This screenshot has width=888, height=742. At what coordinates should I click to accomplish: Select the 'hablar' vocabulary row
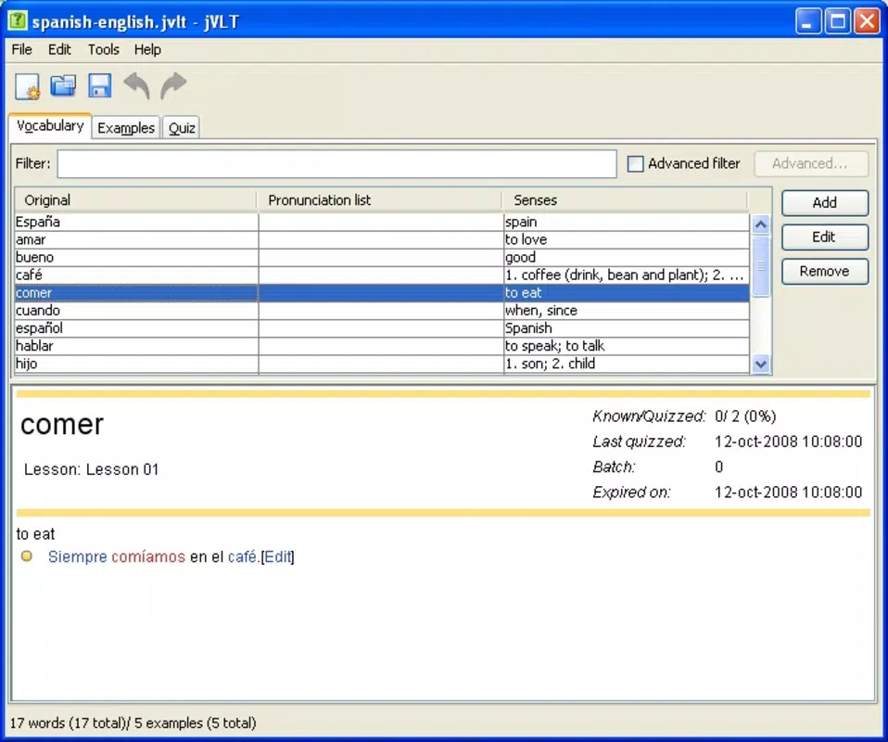(382, 346)
